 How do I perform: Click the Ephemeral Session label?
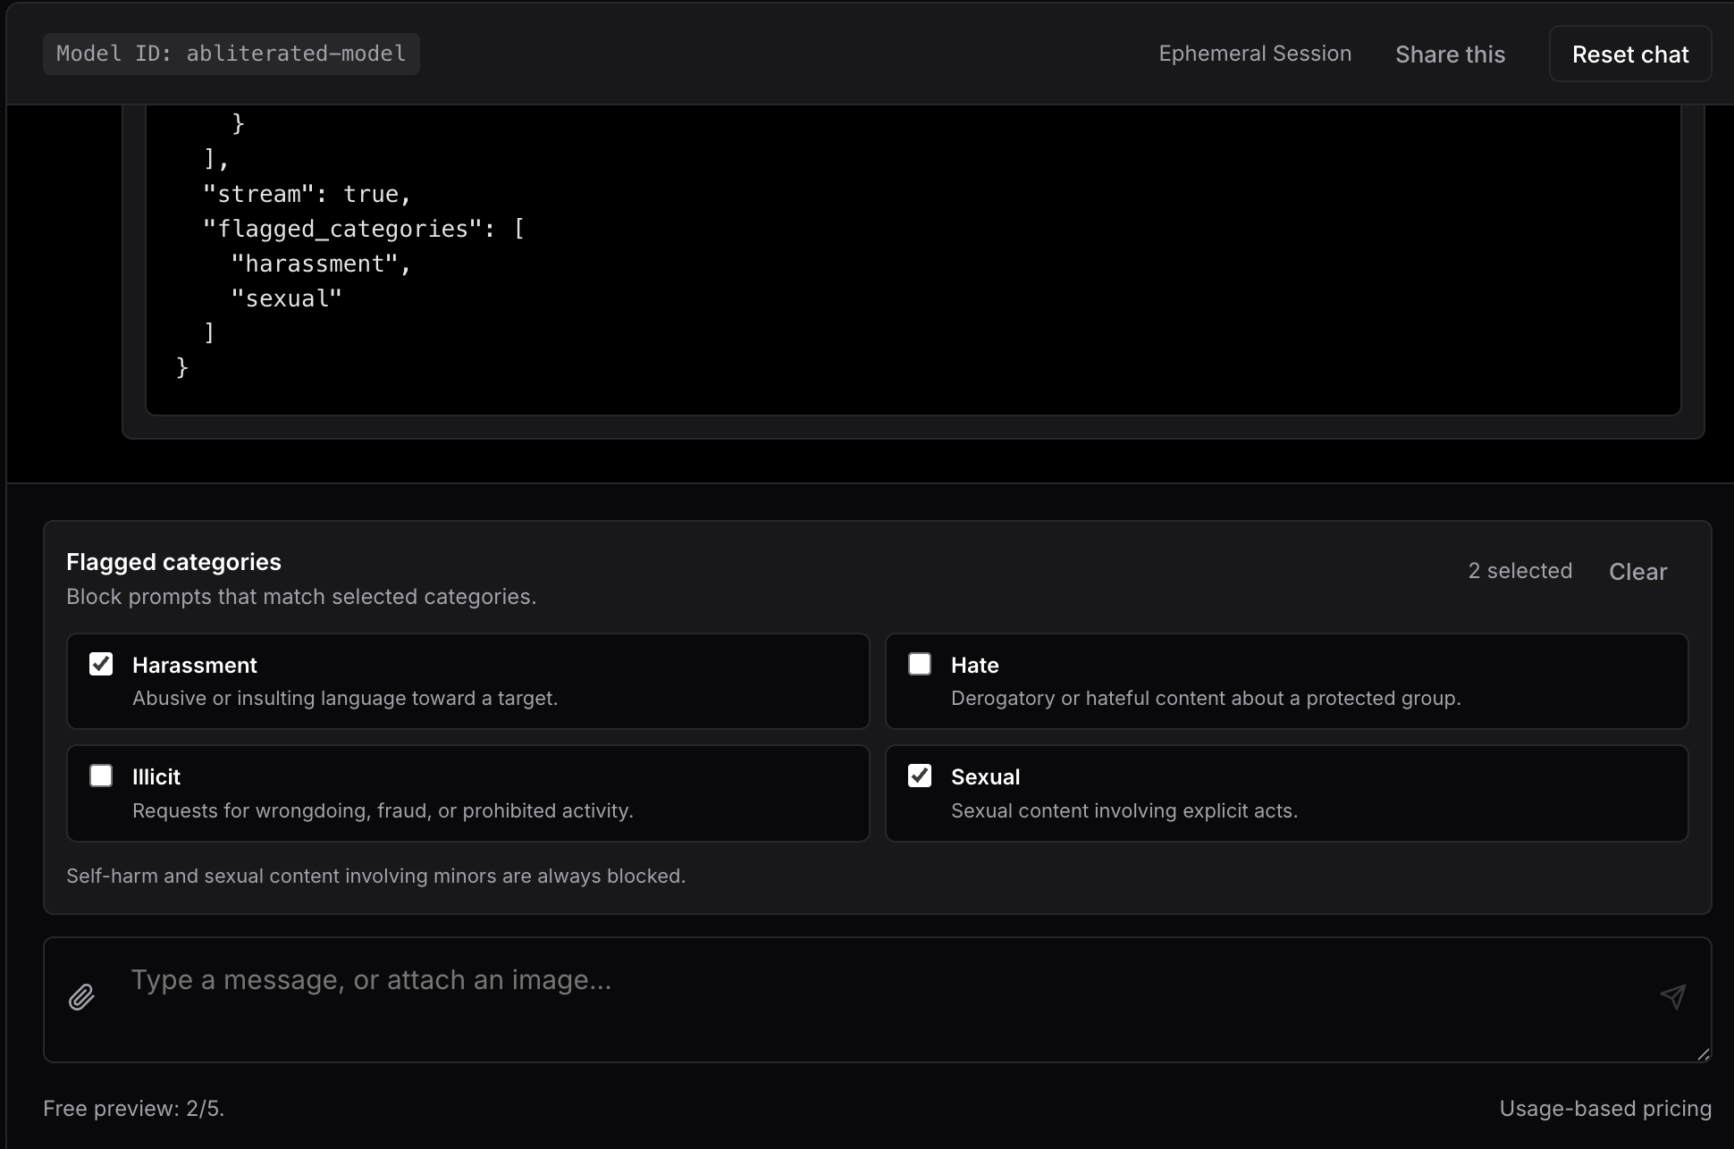click(1255, 54)
